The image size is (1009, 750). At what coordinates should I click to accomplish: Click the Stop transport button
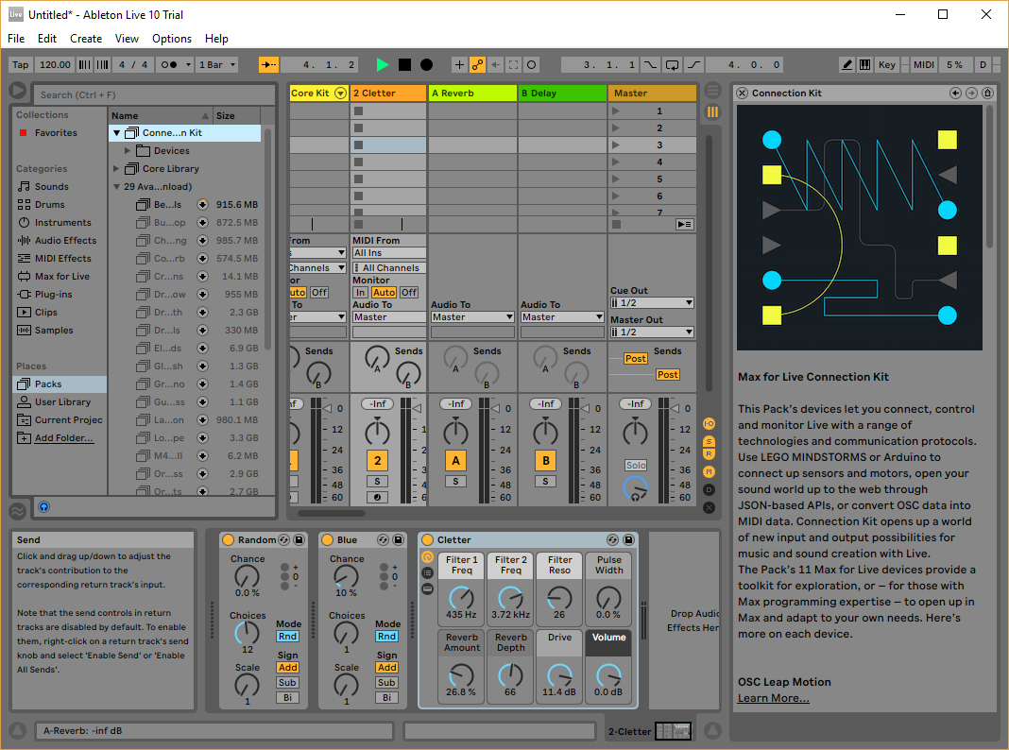tap(404, 64)
